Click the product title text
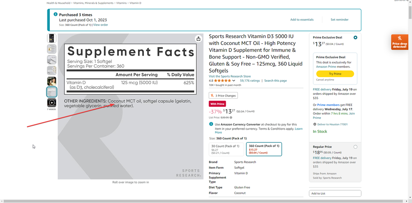The height and width of the screenshot is (203, 412). 256,54
